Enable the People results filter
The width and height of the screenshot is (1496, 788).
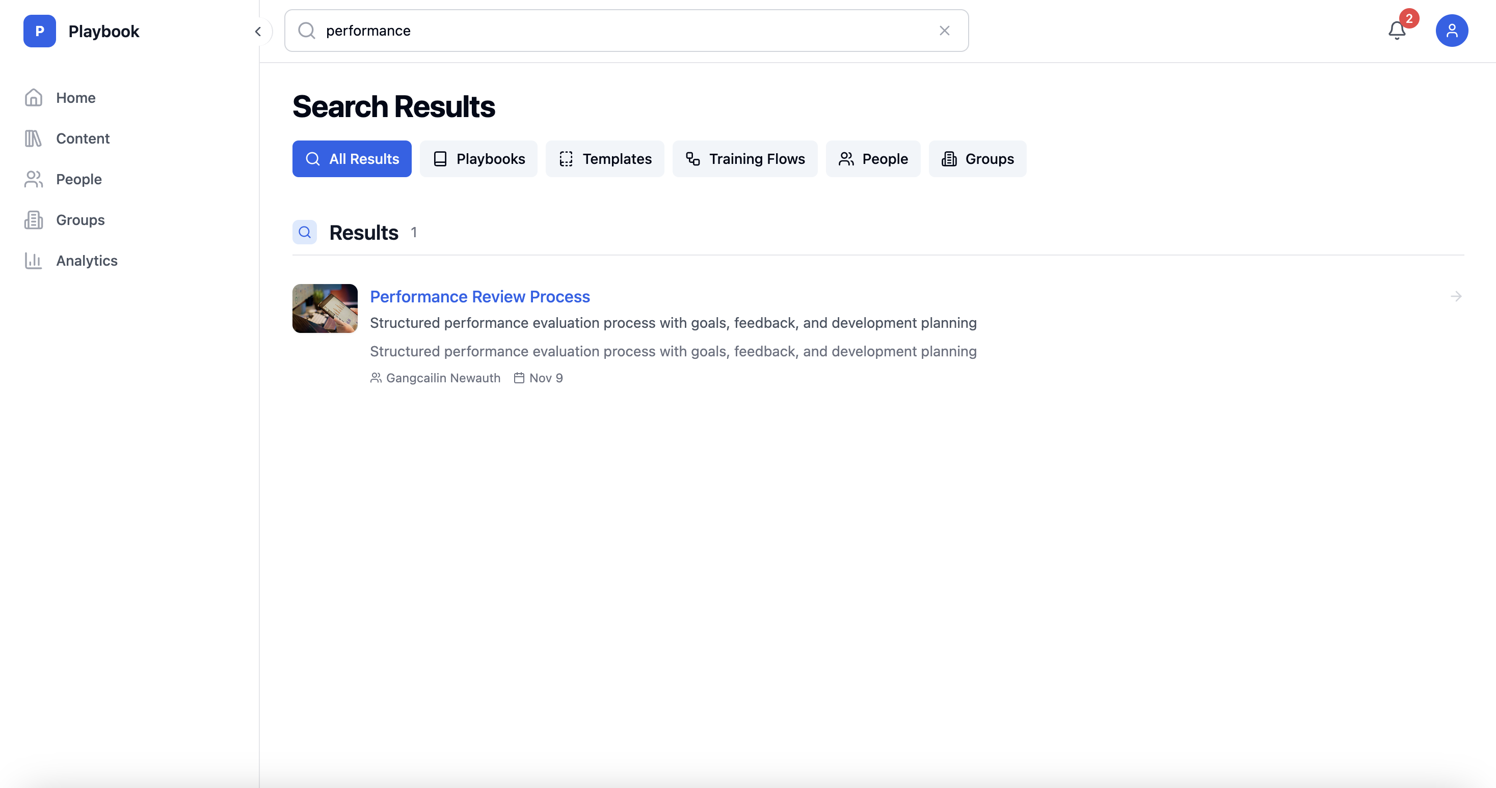pos(873,158)
